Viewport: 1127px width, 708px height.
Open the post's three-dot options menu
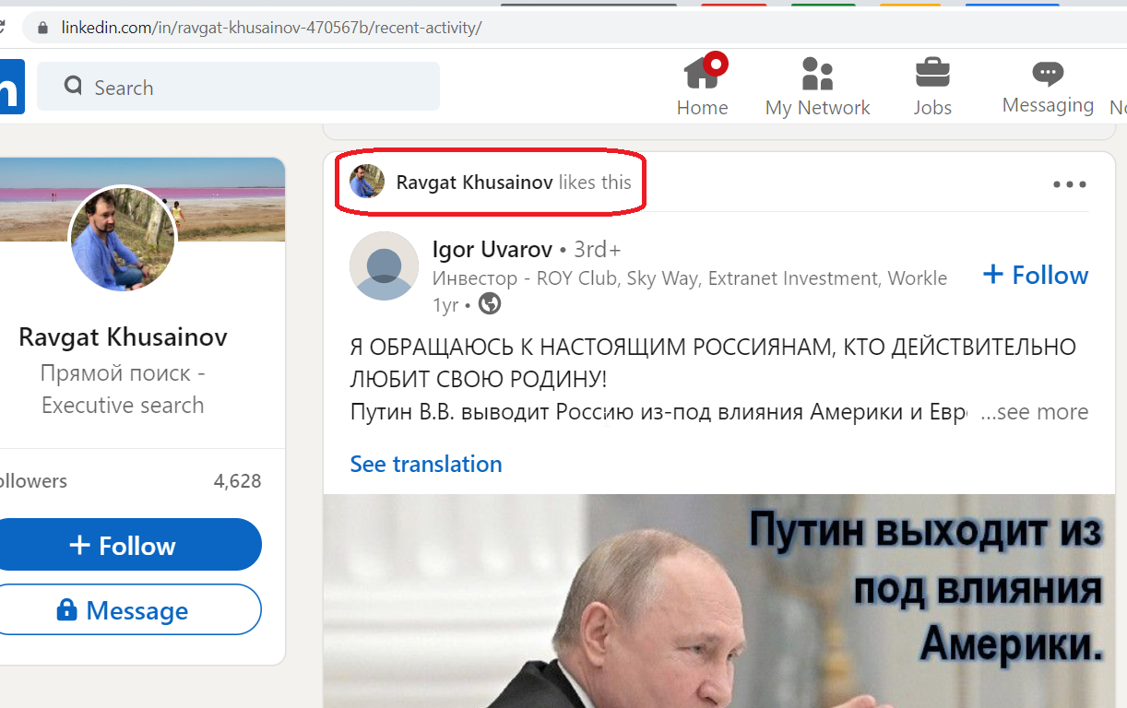pos(1070,184)
